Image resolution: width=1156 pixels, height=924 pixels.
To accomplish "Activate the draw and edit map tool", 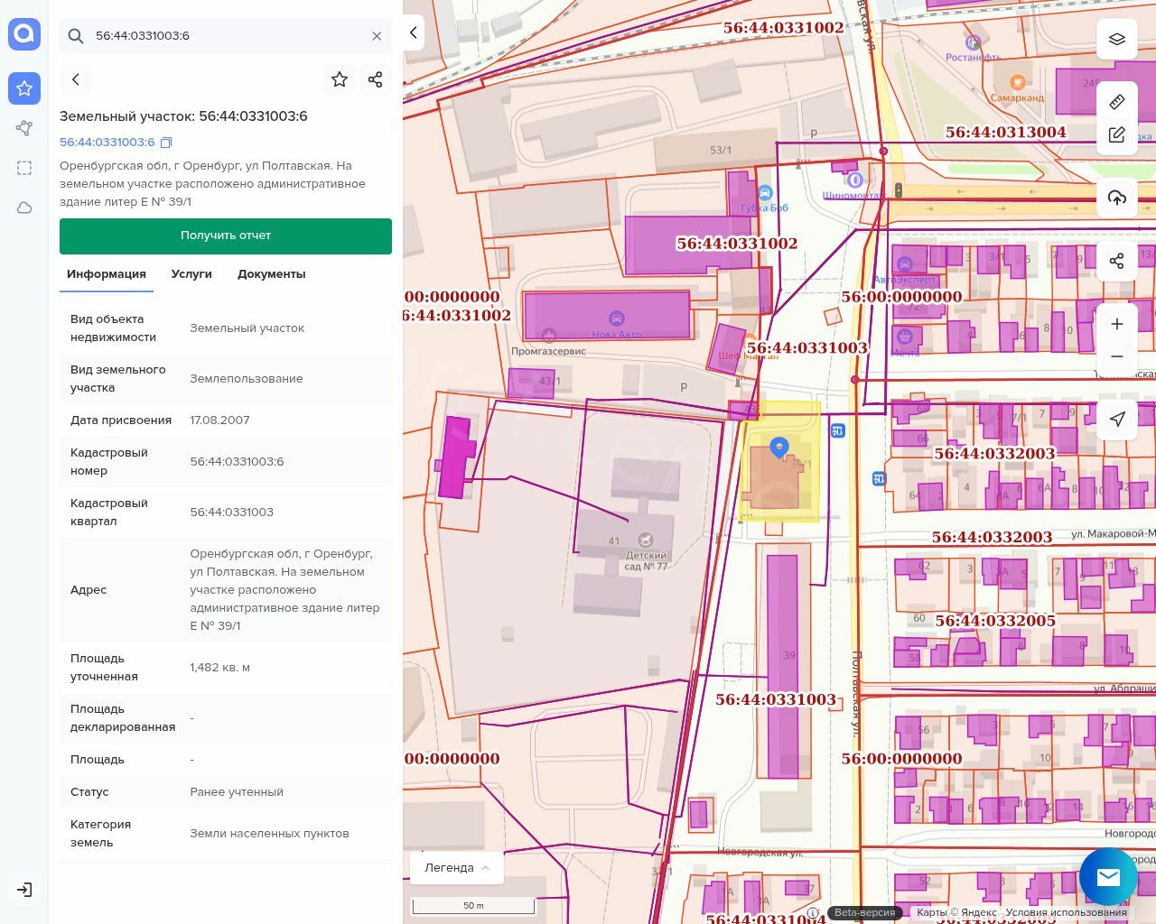I will coord(1116,135).
